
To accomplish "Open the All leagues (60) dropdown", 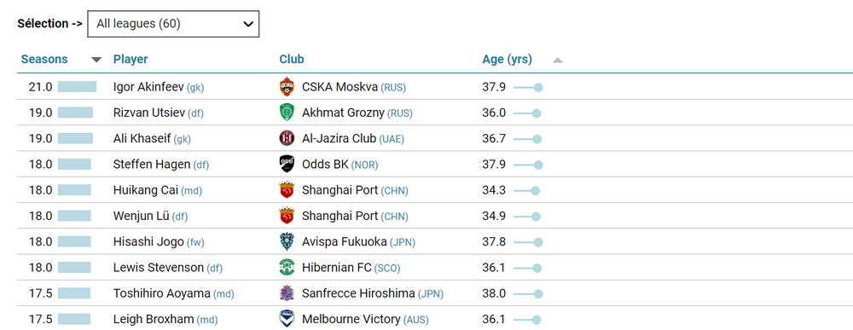I will point(173,24).
